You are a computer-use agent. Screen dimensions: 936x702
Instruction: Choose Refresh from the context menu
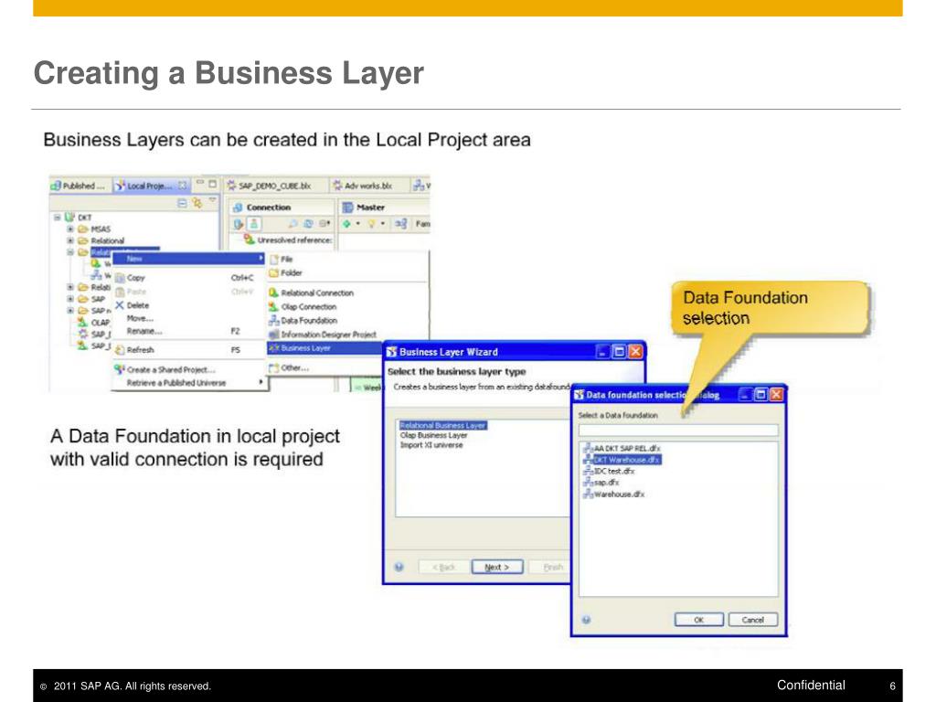point(188,350)
